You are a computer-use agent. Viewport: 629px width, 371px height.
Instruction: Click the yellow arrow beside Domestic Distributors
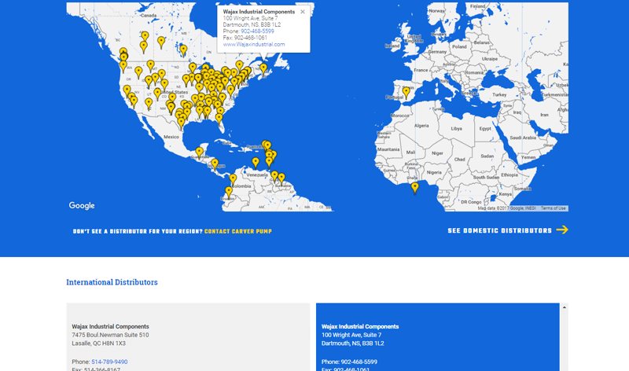point(562,230)
